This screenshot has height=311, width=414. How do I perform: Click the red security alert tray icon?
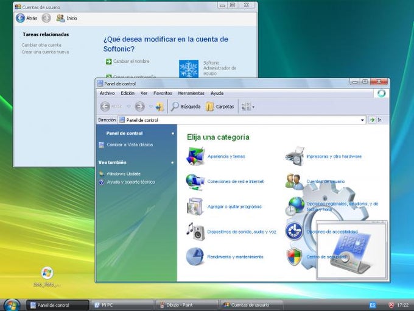(391, 305)
